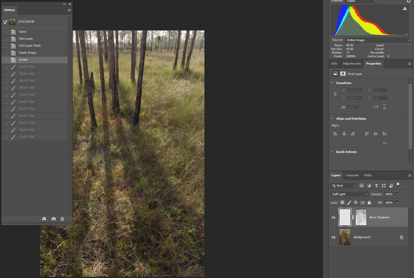
Task: Switch to the Channels tab
Action: [352, 176]
